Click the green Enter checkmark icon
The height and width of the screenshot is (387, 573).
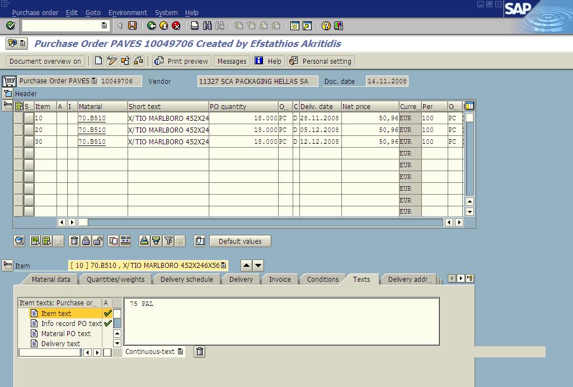[11, 26]
